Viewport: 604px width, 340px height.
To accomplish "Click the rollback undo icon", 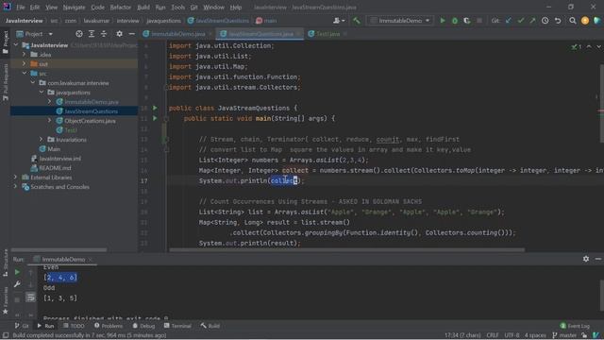I will [x=558, y=21].
